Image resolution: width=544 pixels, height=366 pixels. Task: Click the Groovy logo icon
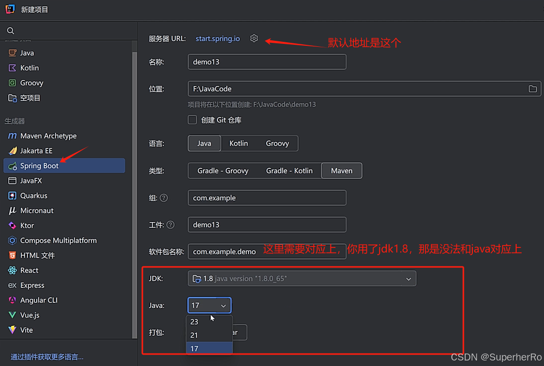[12, 83]
